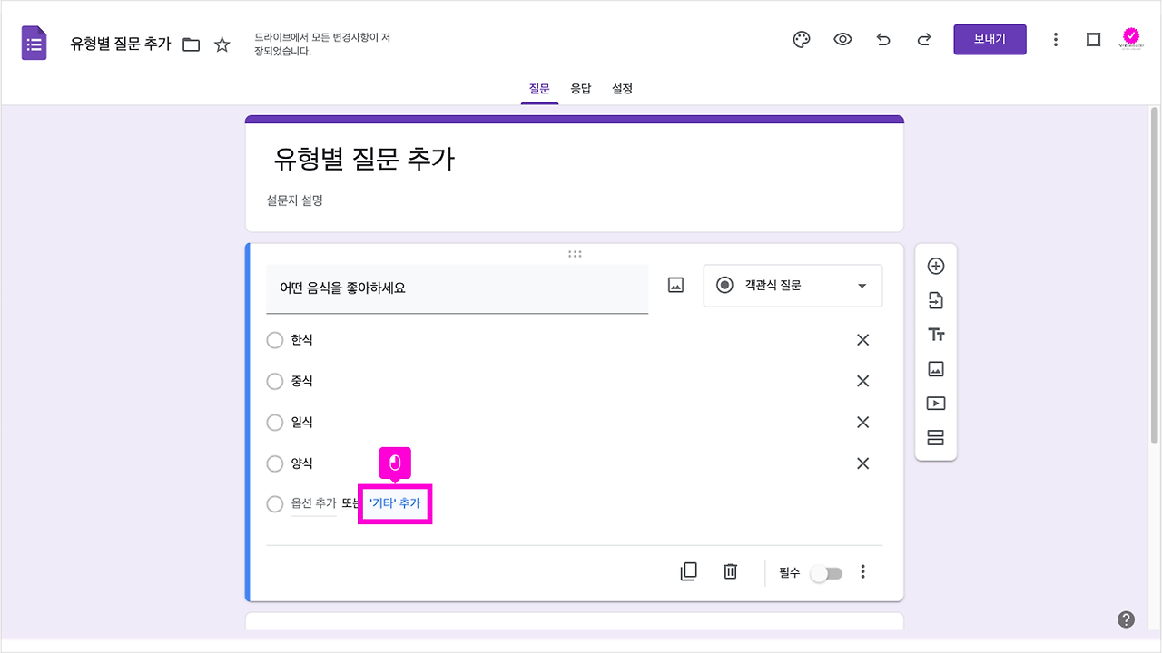Add a new question with the plus icon
The height and width of the screenshot is (653, 1162).
935,266
